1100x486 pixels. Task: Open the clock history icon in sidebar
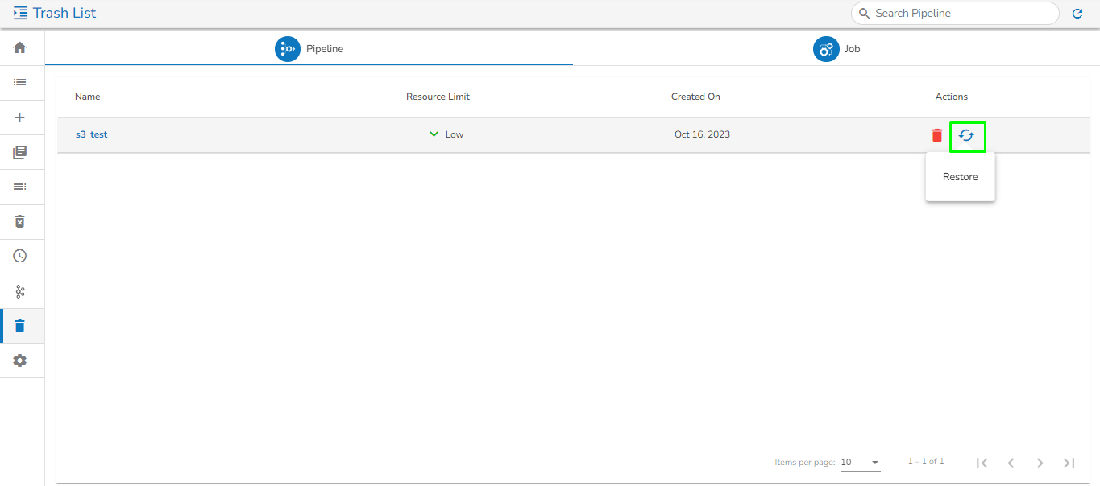point(20,256)
